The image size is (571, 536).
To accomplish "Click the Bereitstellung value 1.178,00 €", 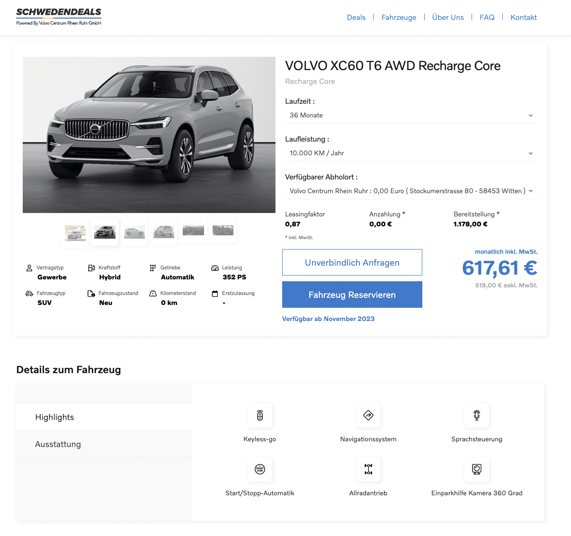I will pos(471,224).
